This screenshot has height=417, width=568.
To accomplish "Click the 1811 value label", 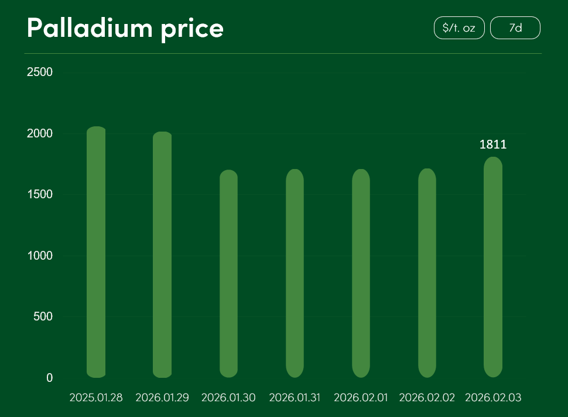I will (x=493, y=145).
